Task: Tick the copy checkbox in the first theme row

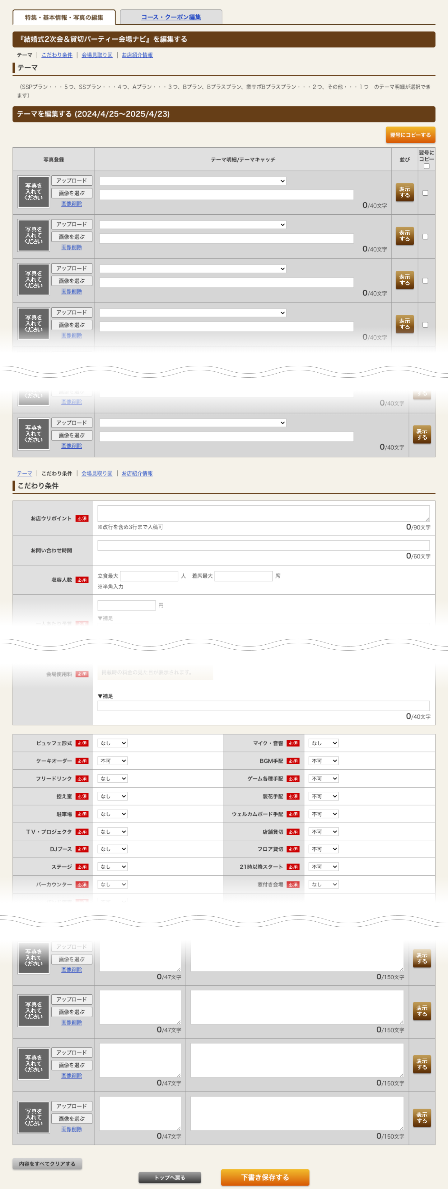Action: 425,193
